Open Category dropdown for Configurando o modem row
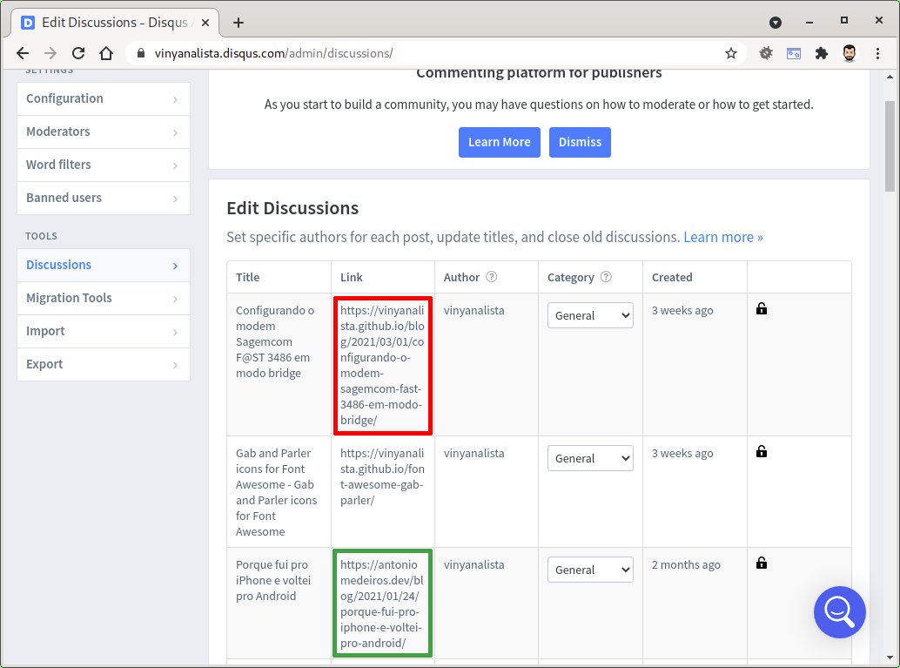The image size is (900, 668). (590, 315)
